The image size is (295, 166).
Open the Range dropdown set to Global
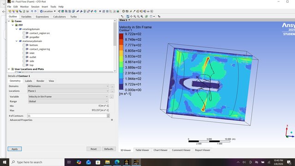(x=68, y=101)
